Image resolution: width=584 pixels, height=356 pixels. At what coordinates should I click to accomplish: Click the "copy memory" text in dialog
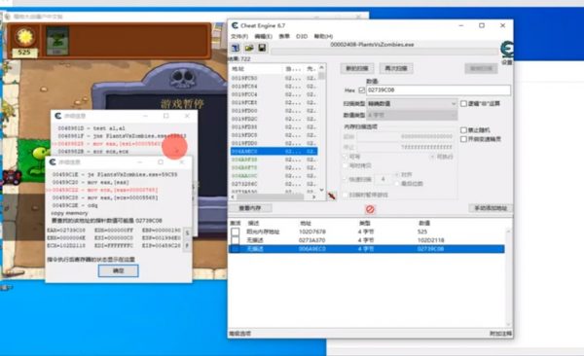tap(70, 213)
